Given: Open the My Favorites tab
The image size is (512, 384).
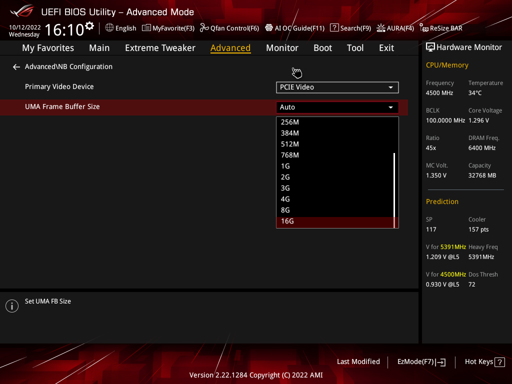Looking at the screenshot, I should point(48,48).
